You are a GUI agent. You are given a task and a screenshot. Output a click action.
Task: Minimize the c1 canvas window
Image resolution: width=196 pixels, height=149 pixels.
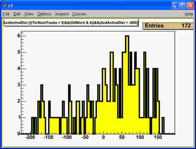tap(175, 5)
